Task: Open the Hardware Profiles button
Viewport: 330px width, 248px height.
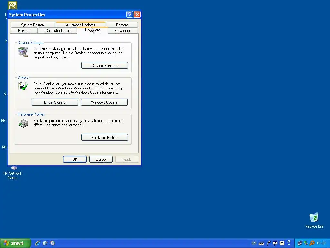Action: click(105, 138)
